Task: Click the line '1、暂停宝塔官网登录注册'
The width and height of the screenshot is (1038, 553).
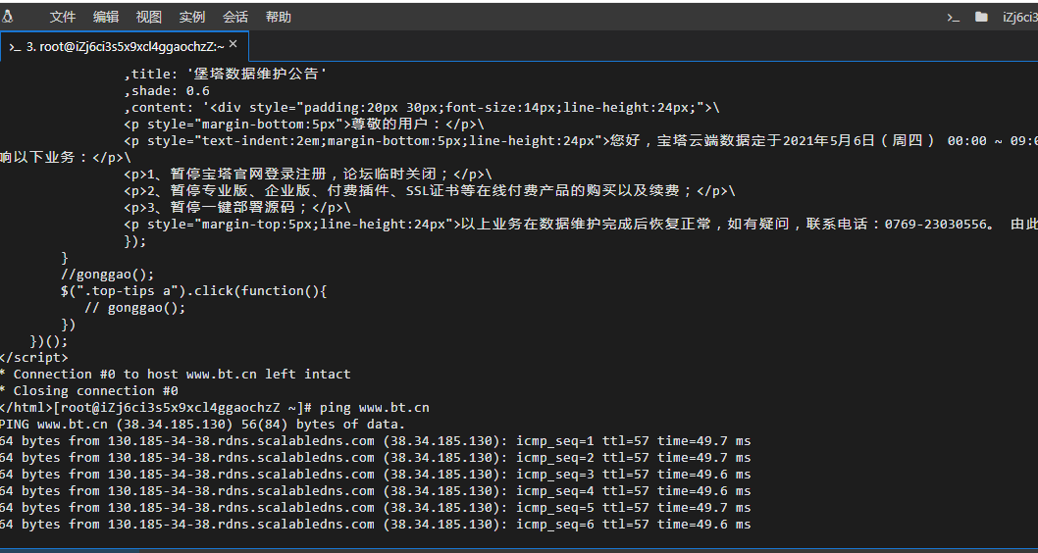Action: pyautogui.click(x=308, y=174)
